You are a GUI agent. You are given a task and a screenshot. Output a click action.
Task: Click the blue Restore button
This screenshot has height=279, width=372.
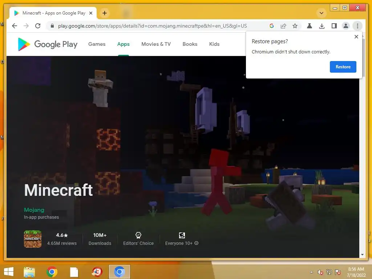coord(343,67)
